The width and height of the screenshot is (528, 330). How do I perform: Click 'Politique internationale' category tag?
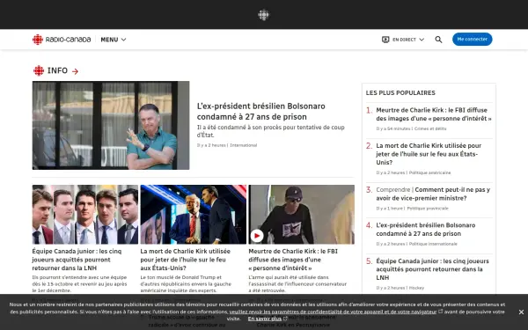click(x=433, y=244)
